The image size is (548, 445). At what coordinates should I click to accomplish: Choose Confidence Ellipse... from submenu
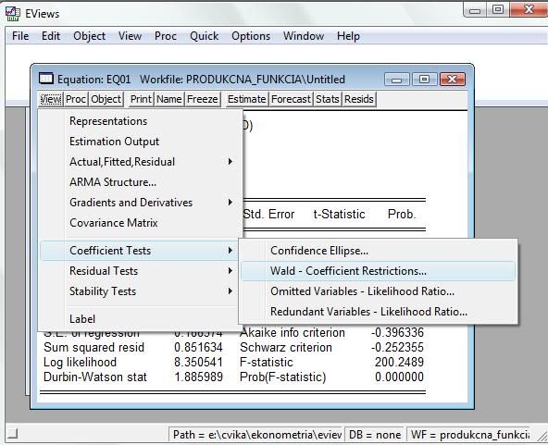[x=378, y=251]
